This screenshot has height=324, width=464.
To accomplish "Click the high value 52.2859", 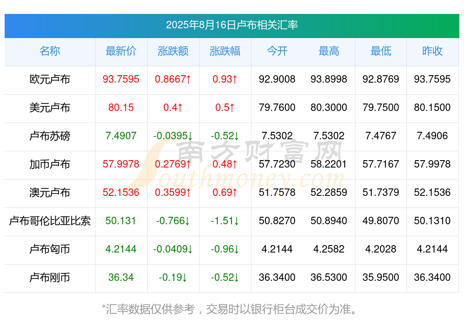I will 329,192.
